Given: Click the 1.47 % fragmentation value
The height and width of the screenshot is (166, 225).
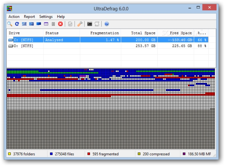Looking at the screenshot, I should (112, 40).
